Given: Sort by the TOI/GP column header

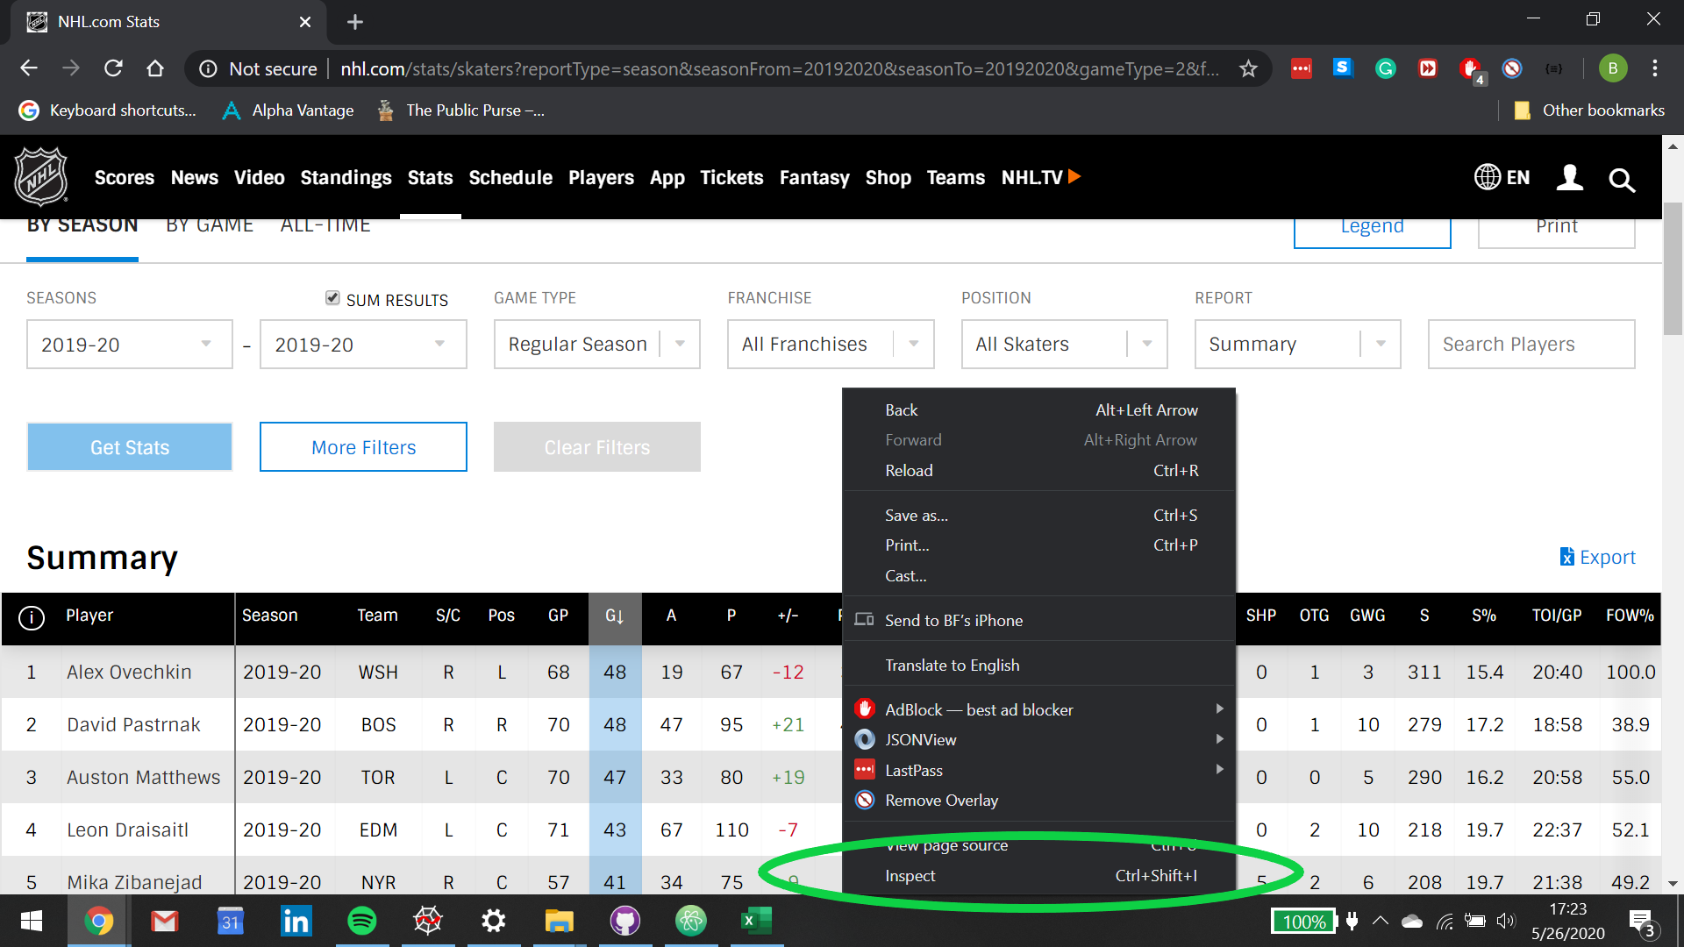Looking at the screenshot, I should (1557, 616).
